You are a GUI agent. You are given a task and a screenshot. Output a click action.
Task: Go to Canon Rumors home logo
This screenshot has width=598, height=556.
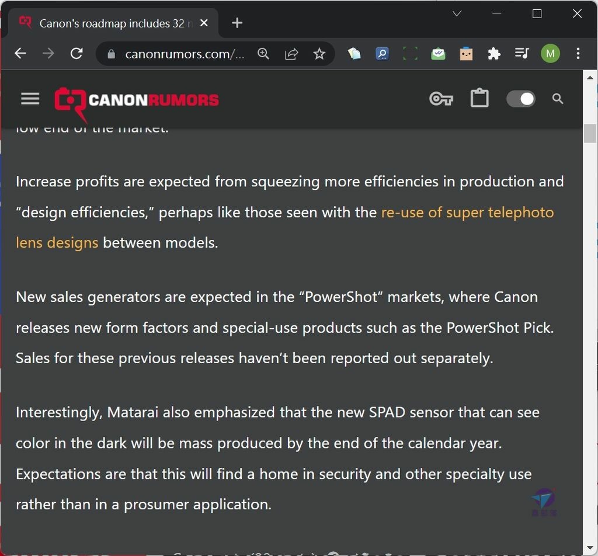(x=136, y=105)
